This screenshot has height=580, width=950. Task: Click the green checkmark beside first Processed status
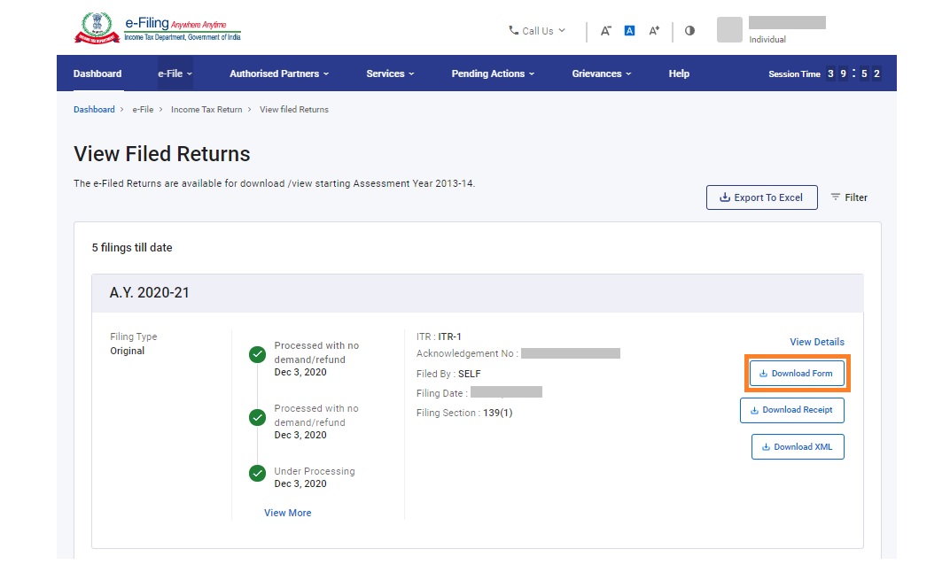pyautogui.click(x=256, y=354)
